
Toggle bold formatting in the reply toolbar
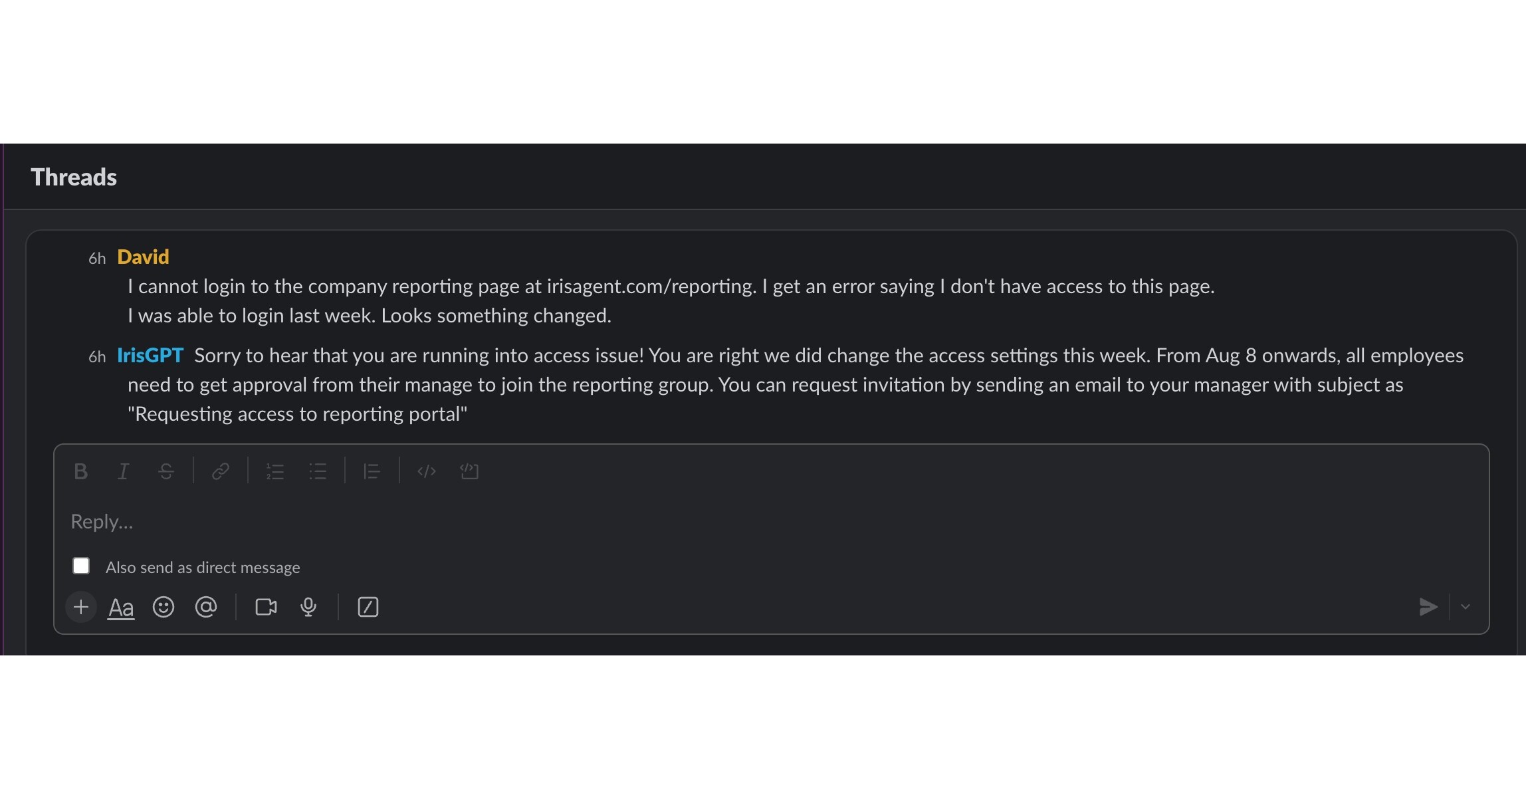pyautogui.click(x=80, y=471)
